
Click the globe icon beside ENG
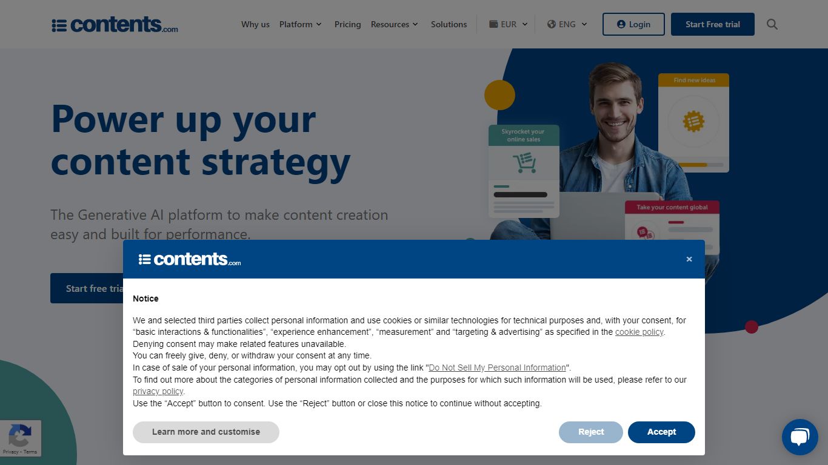coord(551,24)
